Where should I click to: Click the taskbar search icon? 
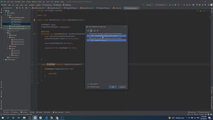[8, 118]
